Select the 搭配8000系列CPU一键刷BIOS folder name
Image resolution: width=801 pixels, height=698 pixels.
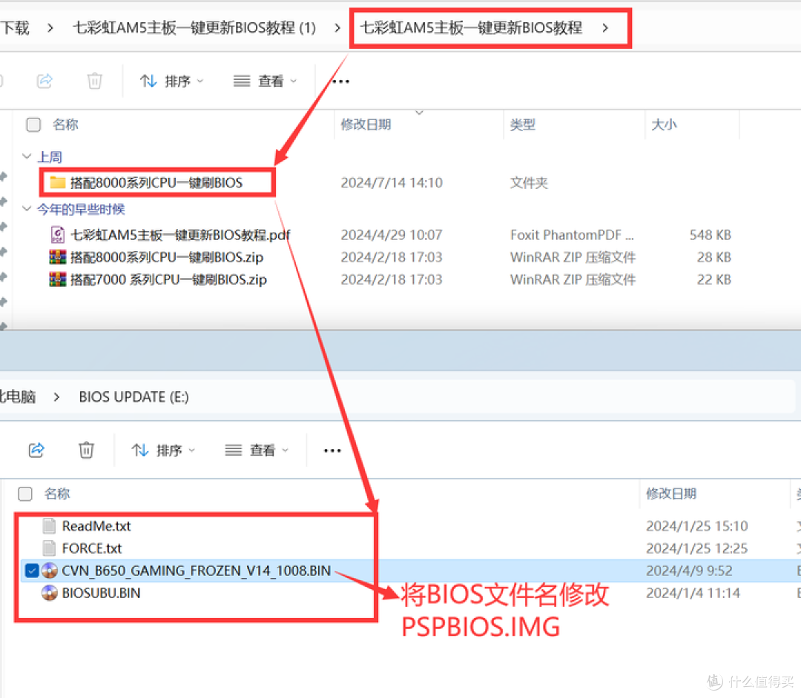156,183
